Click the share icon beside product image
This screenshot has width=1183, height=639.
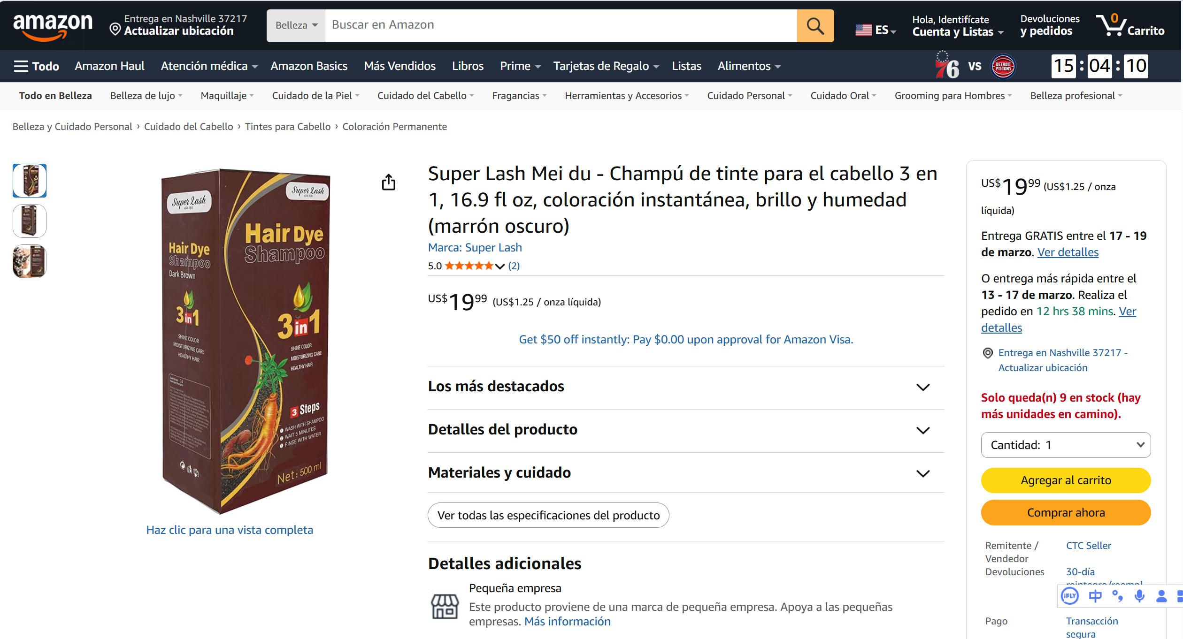[388, 182]
